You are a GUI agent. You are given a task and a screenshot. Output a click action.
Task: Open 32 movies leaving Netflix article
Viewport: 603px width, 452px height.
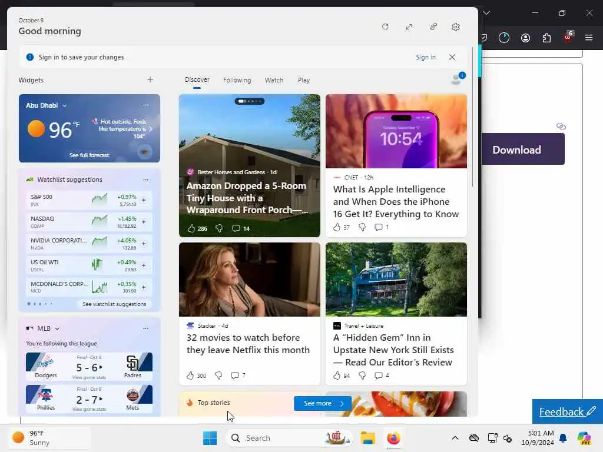coord(248,344)
